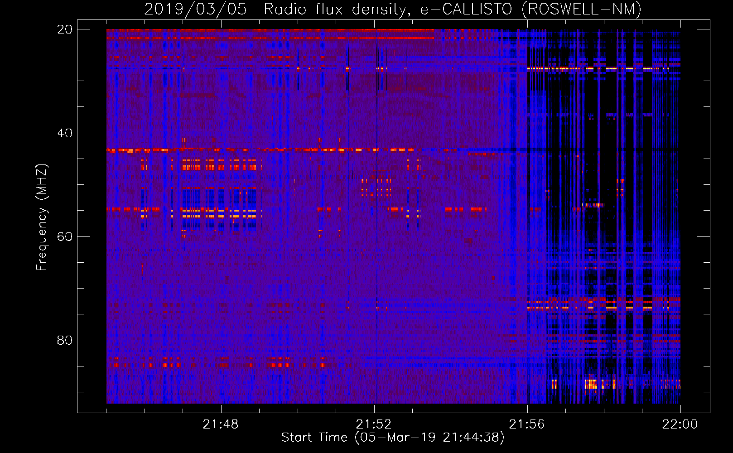Screen dimensions: 733x453
Task: Click the 'Start Time (05-Mar-19 21:44:38)' label
Action: click(x=393, y=438)
